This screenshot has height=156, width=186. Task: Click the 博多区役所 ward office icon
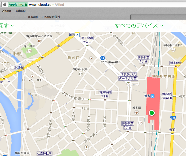point(80,74)
